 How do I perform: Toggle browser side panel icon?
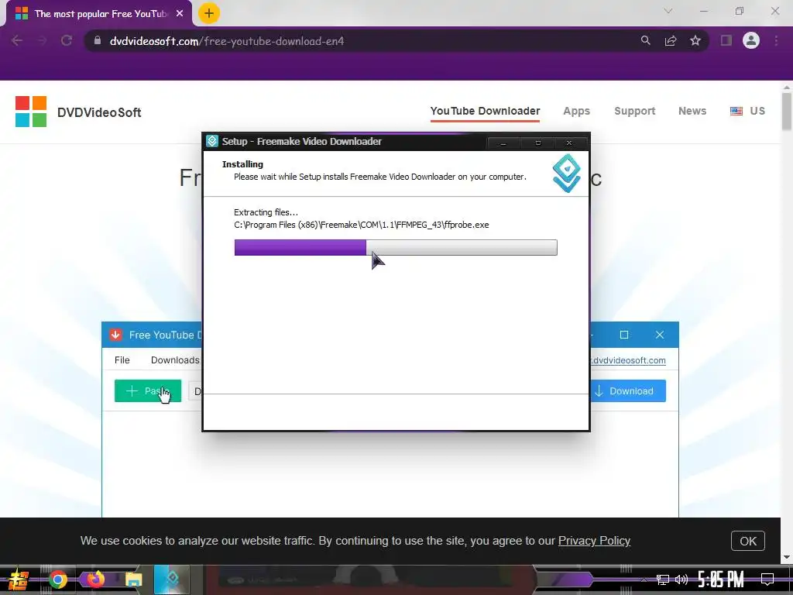pyautogui.click(x=726, y=40)
